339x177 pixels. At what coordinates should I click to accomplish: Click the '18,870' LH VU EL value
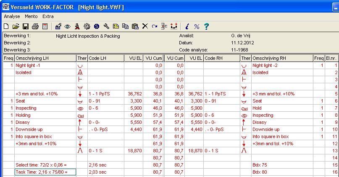134,151
